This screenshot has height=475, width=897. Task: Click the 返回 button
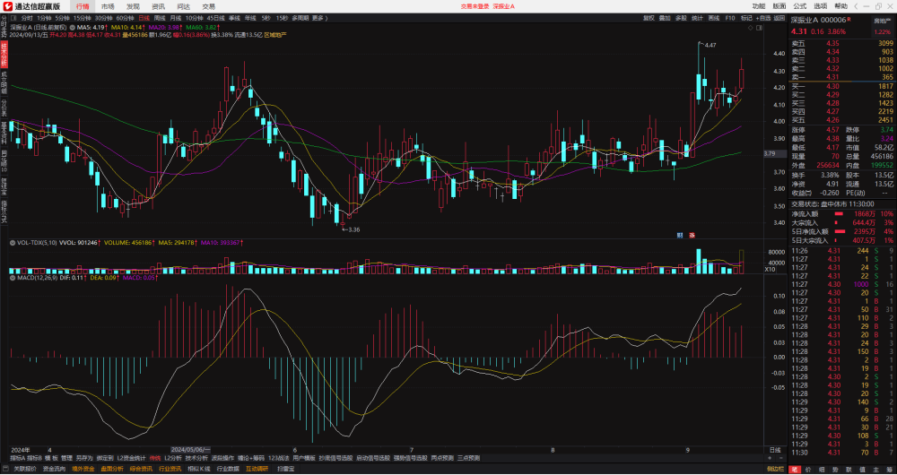[779, 18]
